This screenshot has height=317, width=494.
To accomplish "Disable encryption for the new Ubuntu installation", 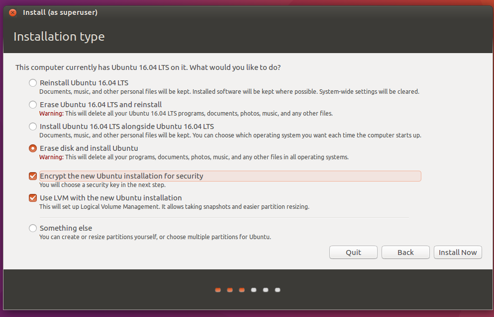I will 33,176.
